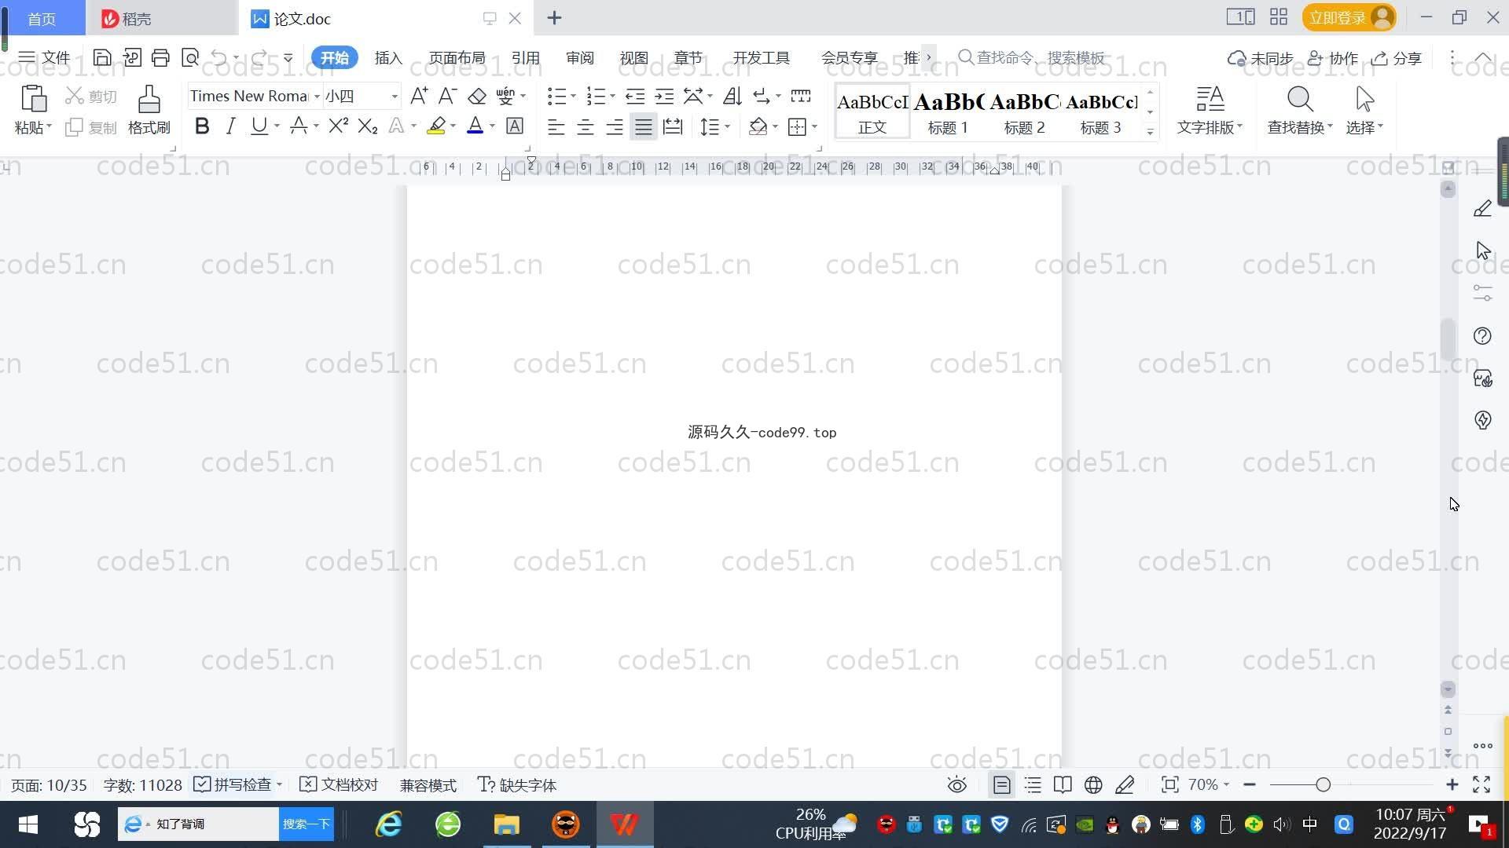Image resolution: width=1509 pixels, height=848 pixels.
Task: Click the Character Border icon
Action: (x=515, y=126)
